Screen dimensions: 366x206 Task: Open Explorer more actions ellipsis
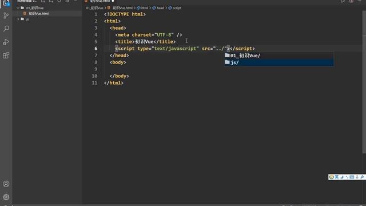click(75, 1)
